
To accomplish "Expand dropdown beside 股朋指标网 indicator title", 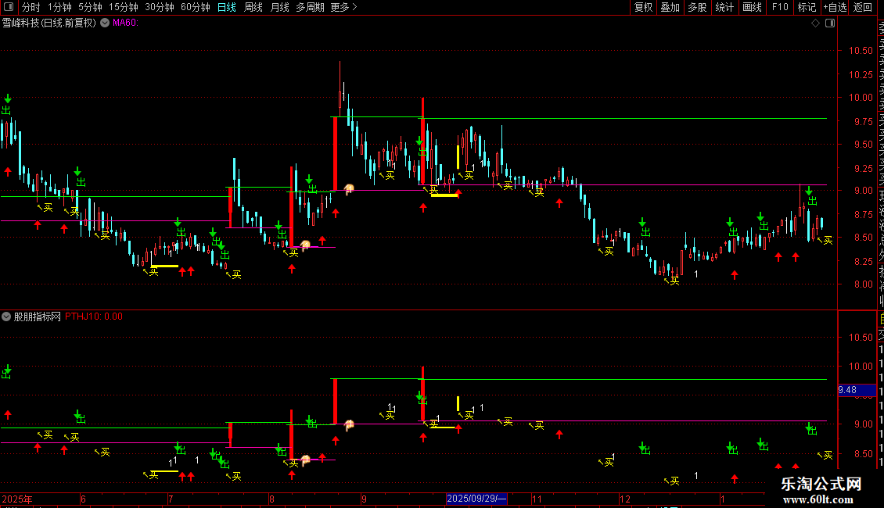I will (x=6, y=317).
